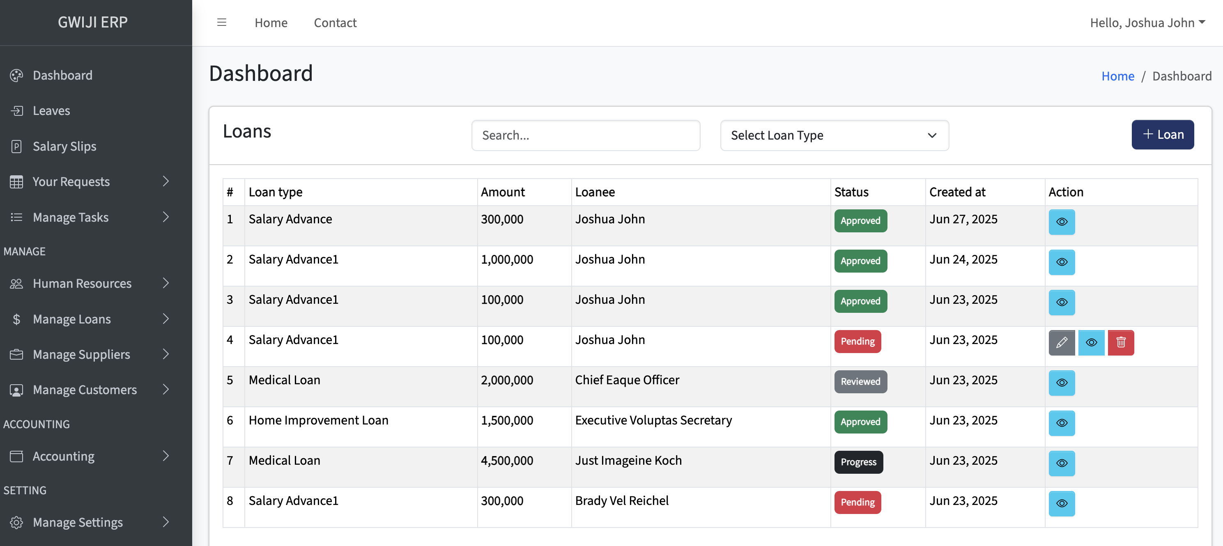1223x546 pixels.
Task: View Brady Vel Reichel's pending loan
Action: click(1062, 504)
